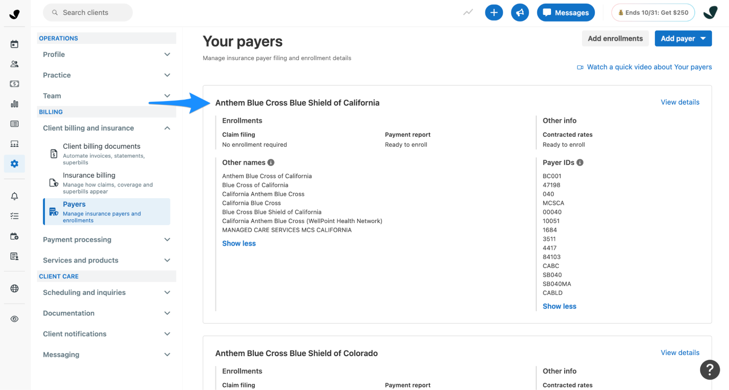729x390 pixels.
Task: Expand Scheduling and inquiries section
Action: (106, 292)
